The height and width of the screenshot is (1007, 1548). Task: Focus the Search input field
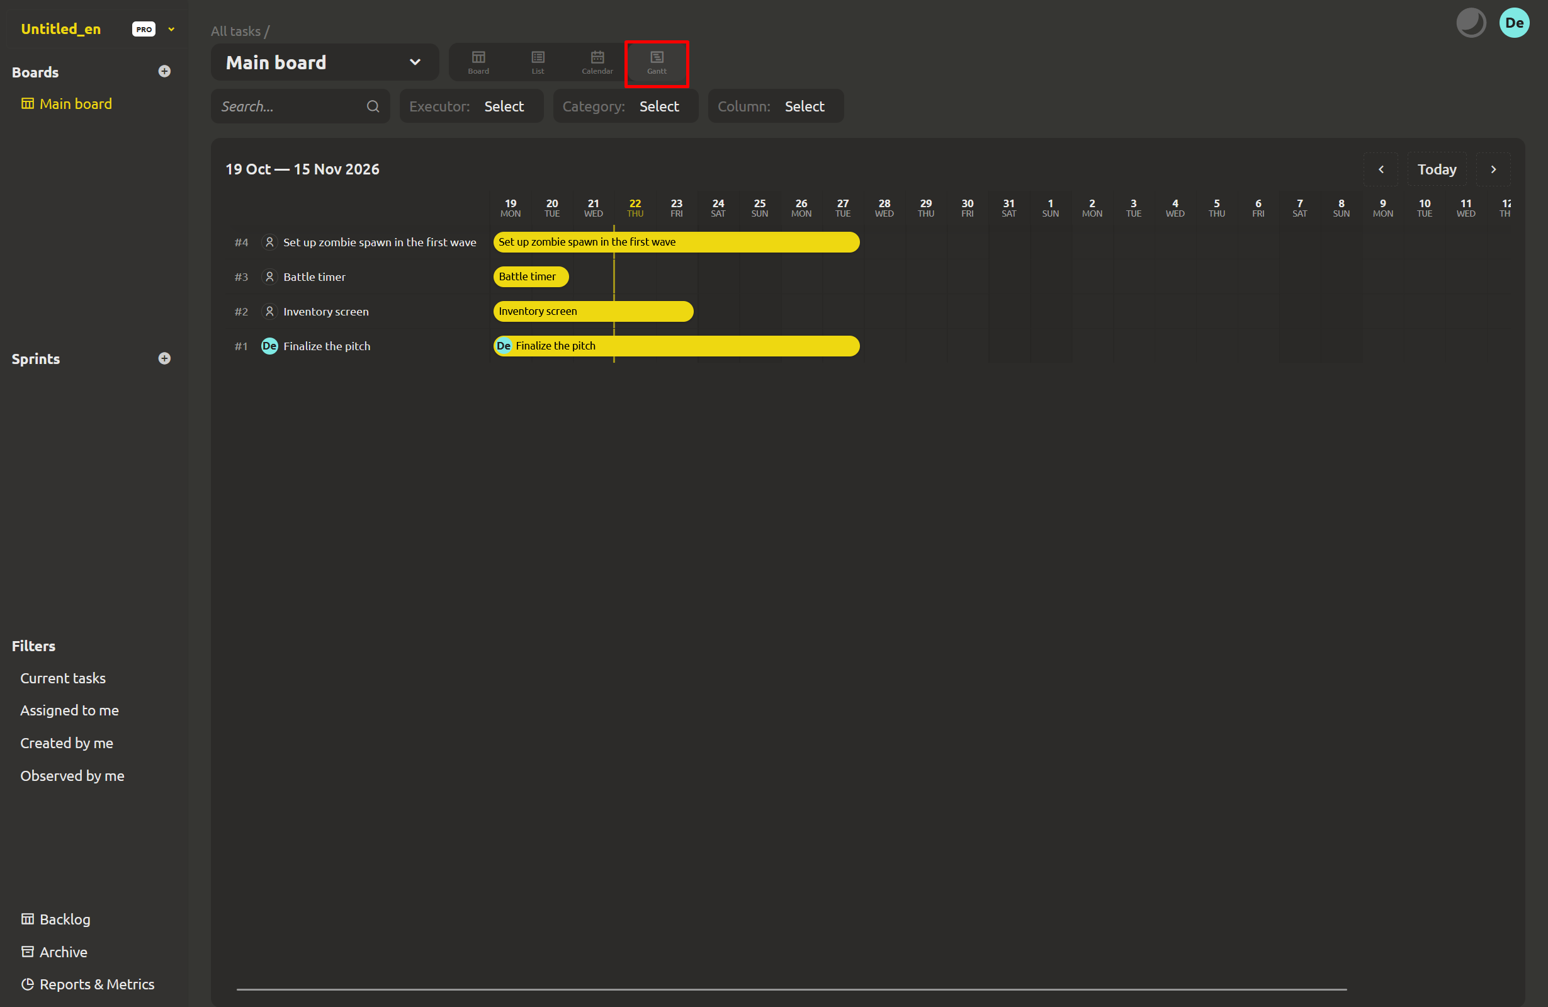coord(300,106)
